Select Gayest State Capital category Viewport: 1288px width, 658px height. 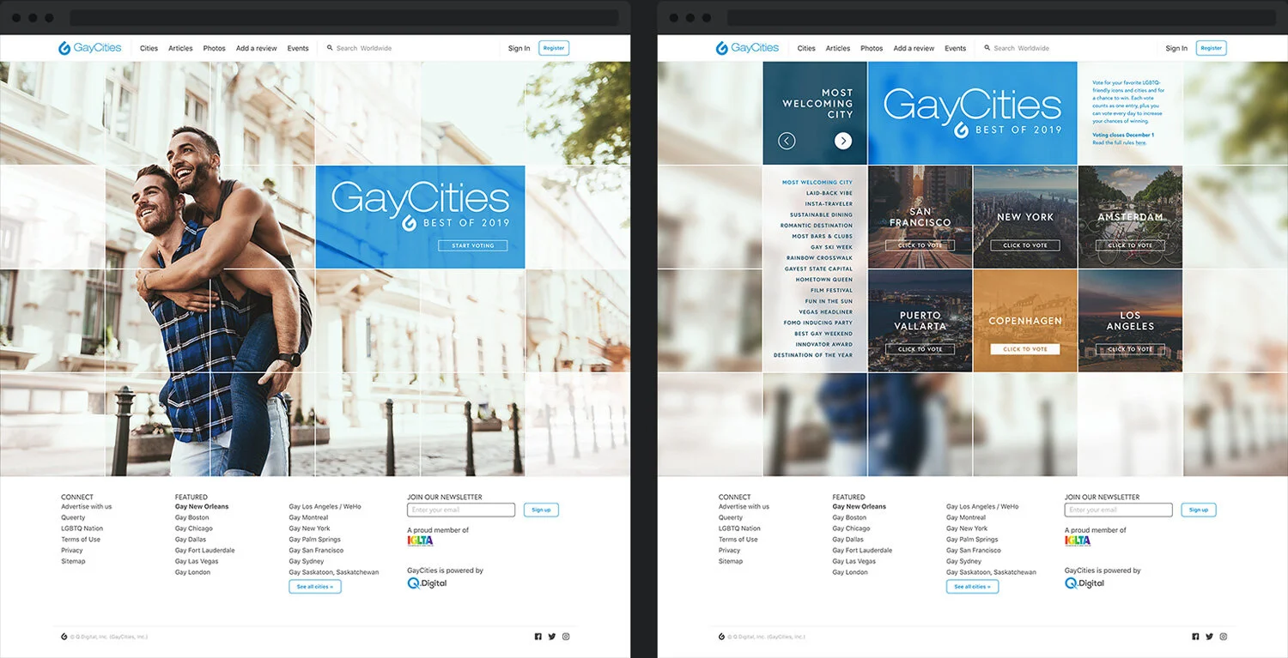coord(818,269)
